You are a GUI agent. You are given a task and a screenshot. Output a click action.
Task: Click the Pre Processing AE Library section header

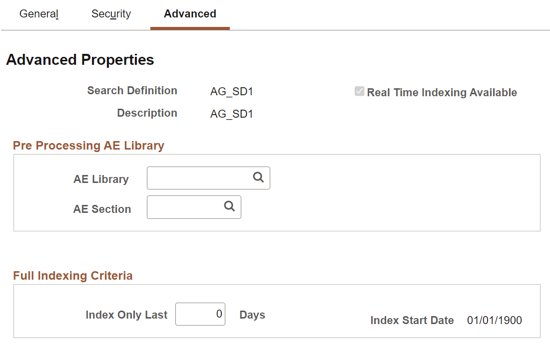point(88,146)
